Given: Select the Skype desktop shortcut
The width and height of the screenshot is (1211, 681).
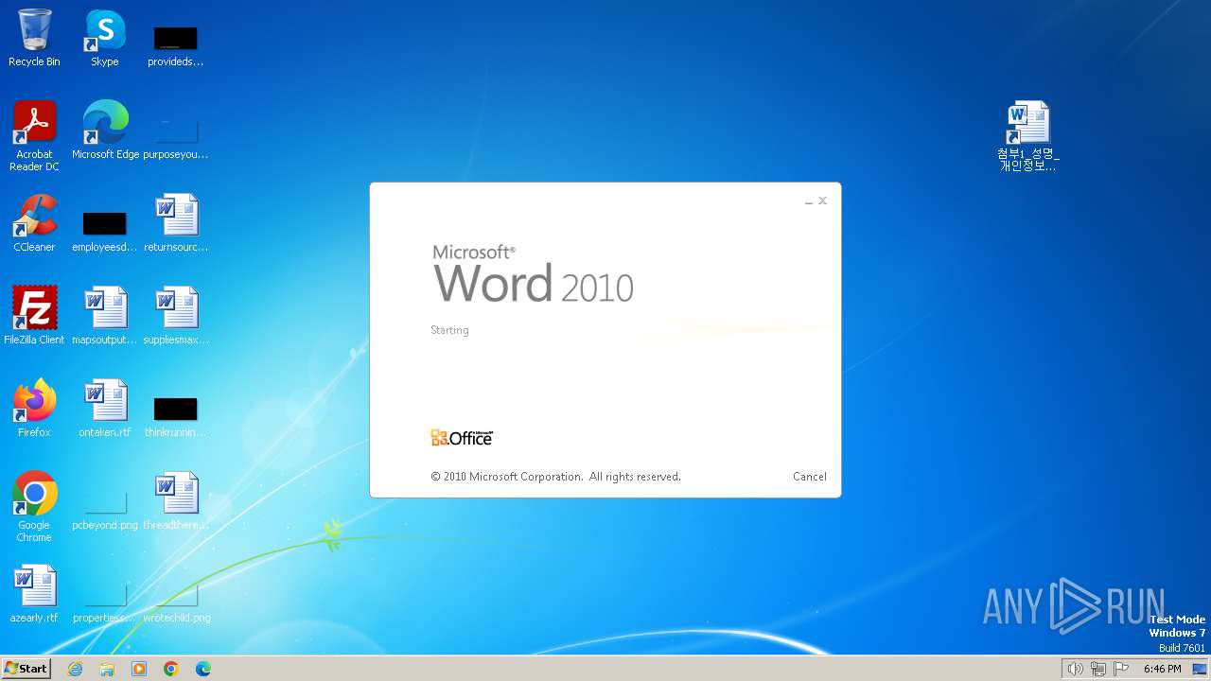Looking at the screenshot, I should [x=105, y=38].
